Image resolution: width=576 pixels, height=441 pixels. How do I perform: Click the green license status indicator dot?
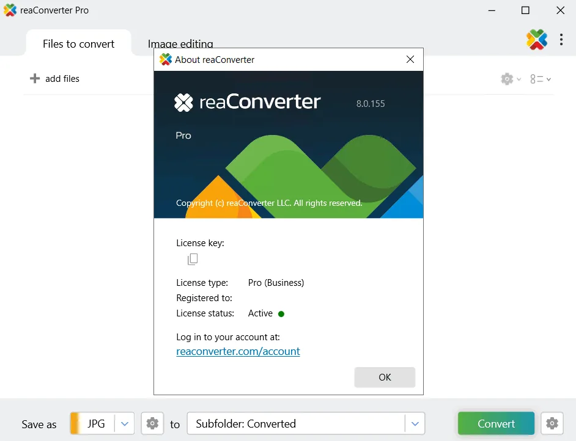(x=281, y=314)
